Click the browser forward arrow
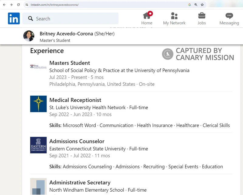The height and width of the screenshot is (195, 243). [x=11, y=5]
